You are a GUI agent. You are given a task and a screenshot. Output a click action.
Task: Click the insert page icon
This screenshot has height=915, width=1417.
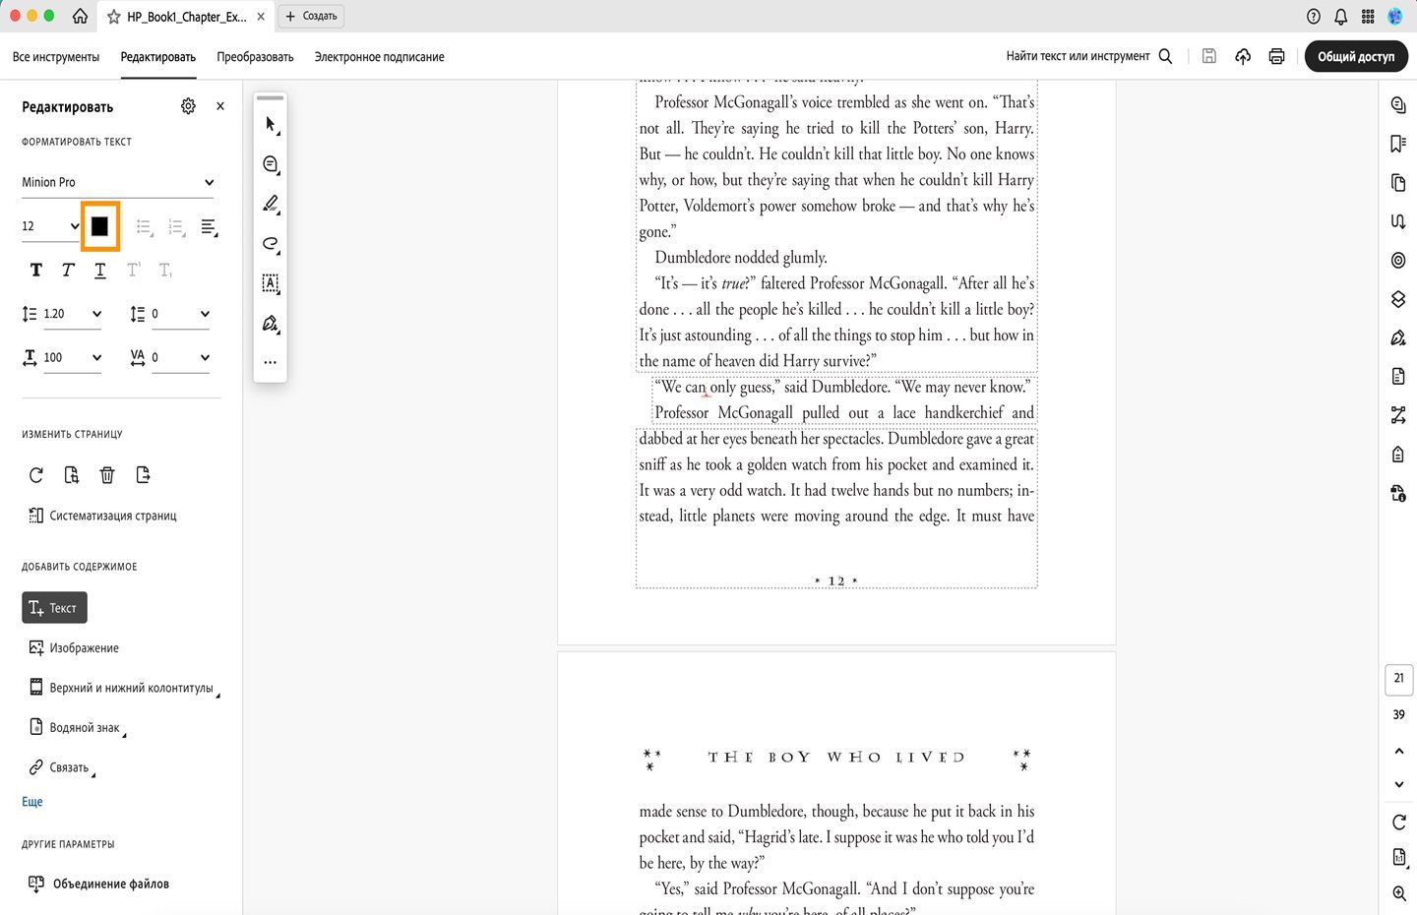tap(72, 475)
